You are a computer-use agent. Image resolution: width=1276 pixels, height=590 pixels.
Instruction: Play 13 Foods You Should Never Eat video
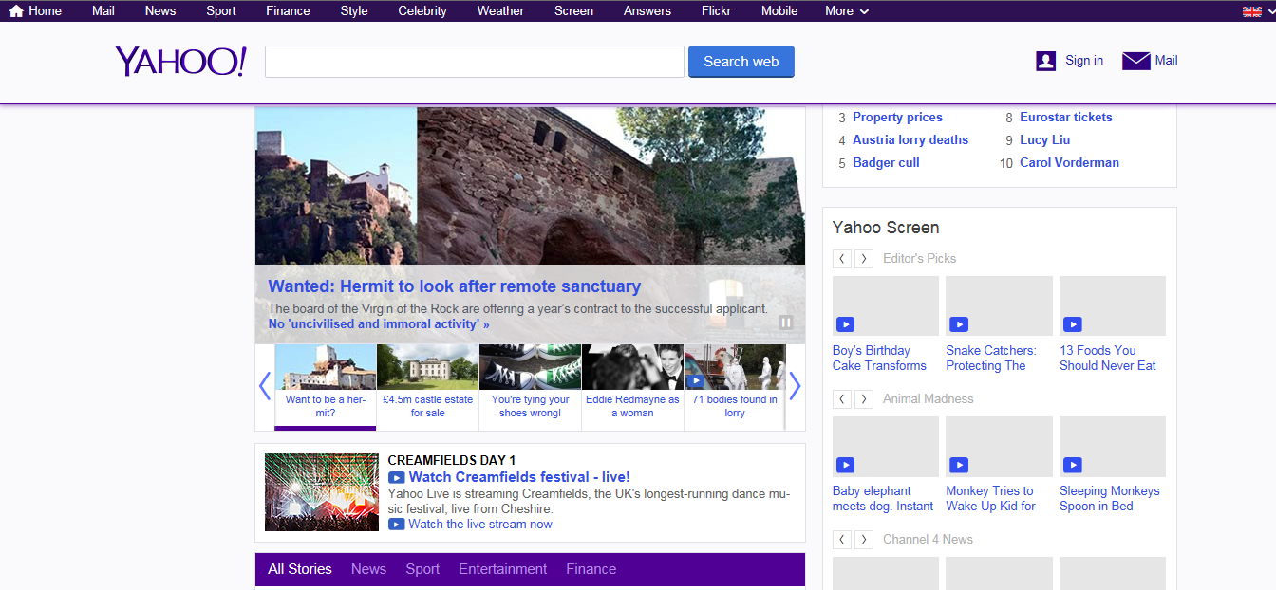(x=1073, y=324)
